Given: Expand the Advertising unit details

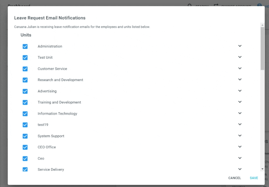Looking at the screenshot, I should click(240, 91).
